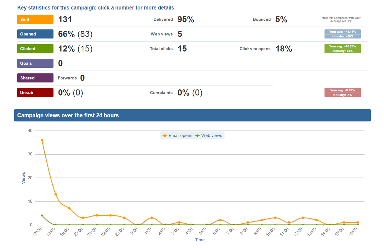This screenshot has height=248, width=384.
Task: Click the purple Shared label
Action: click(35, 78)
